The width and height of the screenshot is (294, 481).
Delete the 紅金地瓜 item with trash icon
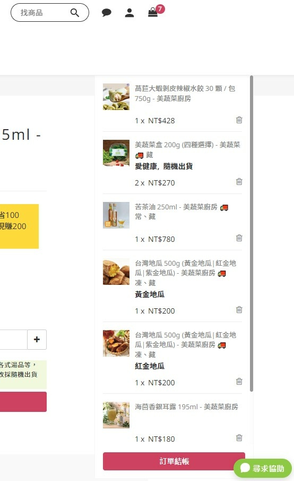point(239,381)
